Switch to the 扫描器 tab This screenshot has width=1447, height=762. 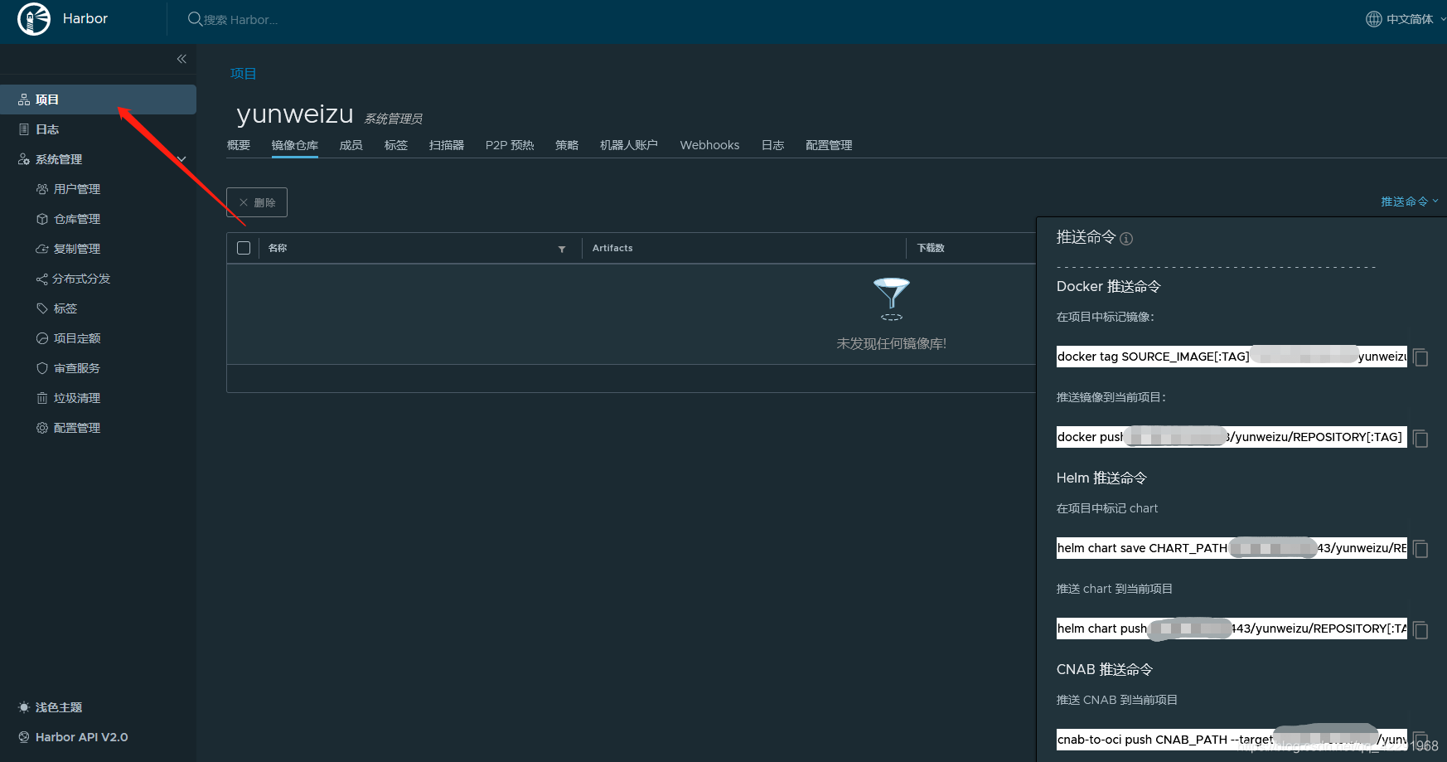(x=447, y=145)
